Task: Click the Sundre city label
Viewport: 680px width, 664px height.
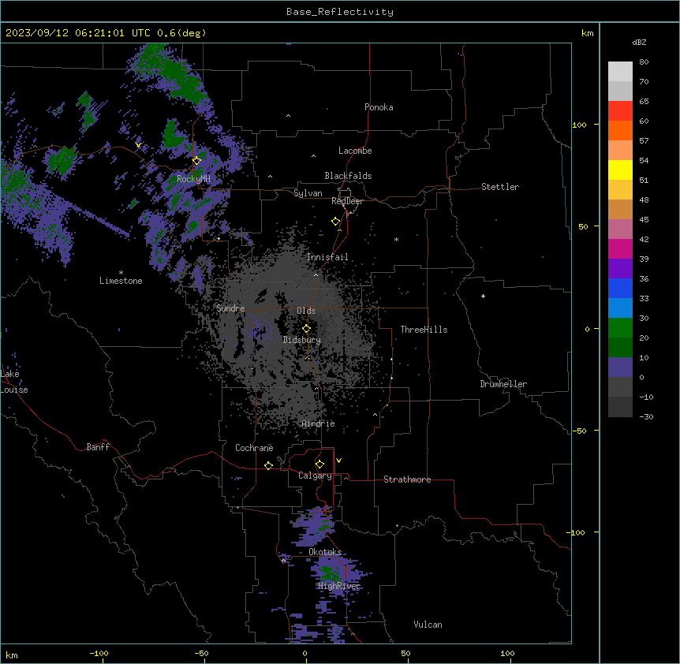Action: pos(230,308)
